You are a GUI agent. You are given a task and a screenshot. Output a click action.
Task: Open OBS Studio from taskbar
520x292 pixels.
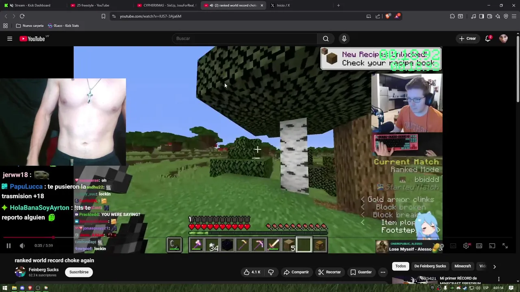(x=38, y=288)
